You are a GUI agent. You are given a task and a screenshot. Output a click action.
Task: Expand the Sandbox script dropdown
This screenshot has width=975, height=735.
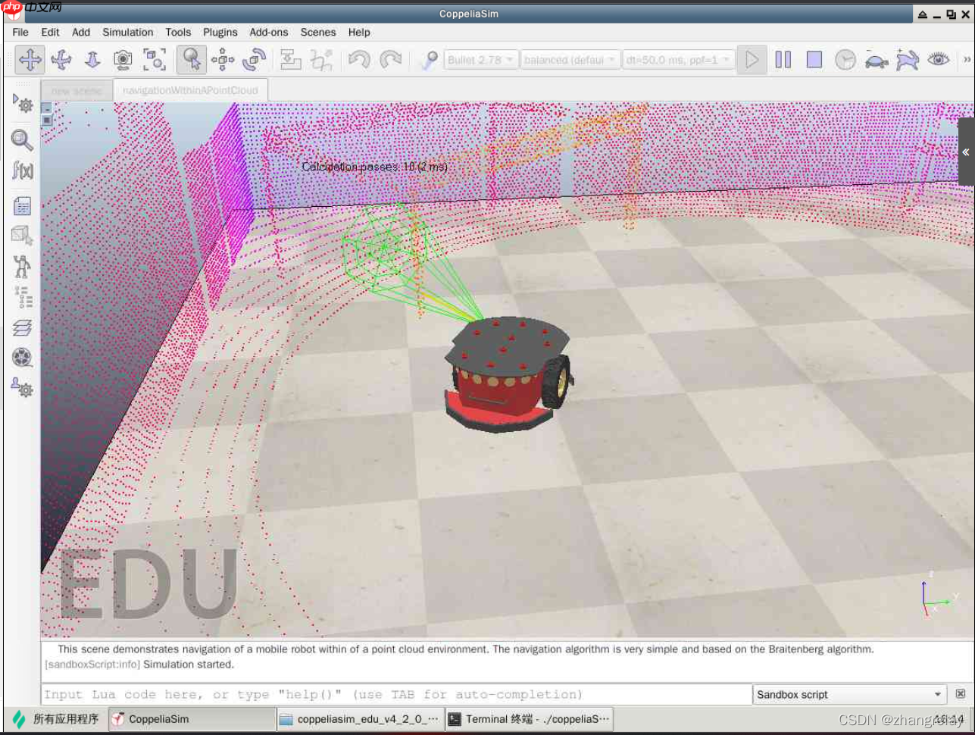tap(849, 694)
